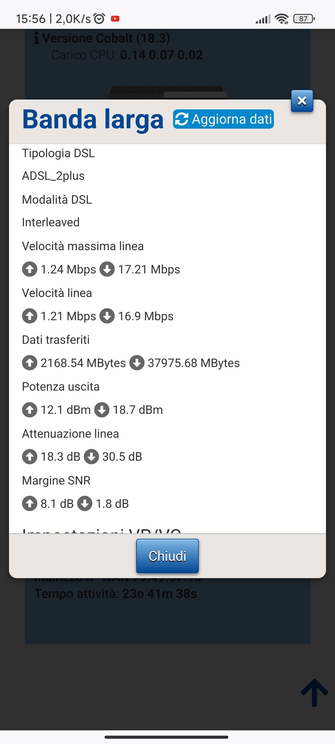Tap the alarm clock icon in status bar
Image resolution: width=335 pixels, height=744 pixels.
coord(99,19)
